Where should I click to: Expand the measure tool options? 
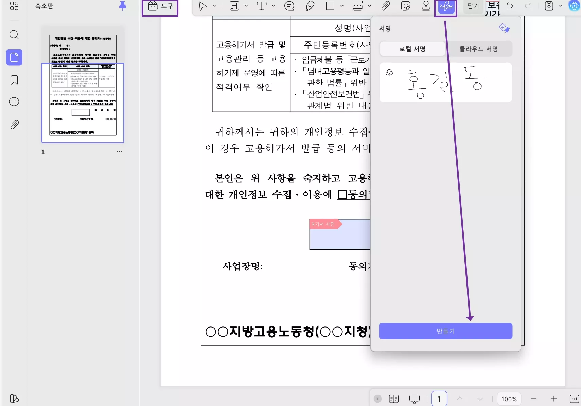369,6
